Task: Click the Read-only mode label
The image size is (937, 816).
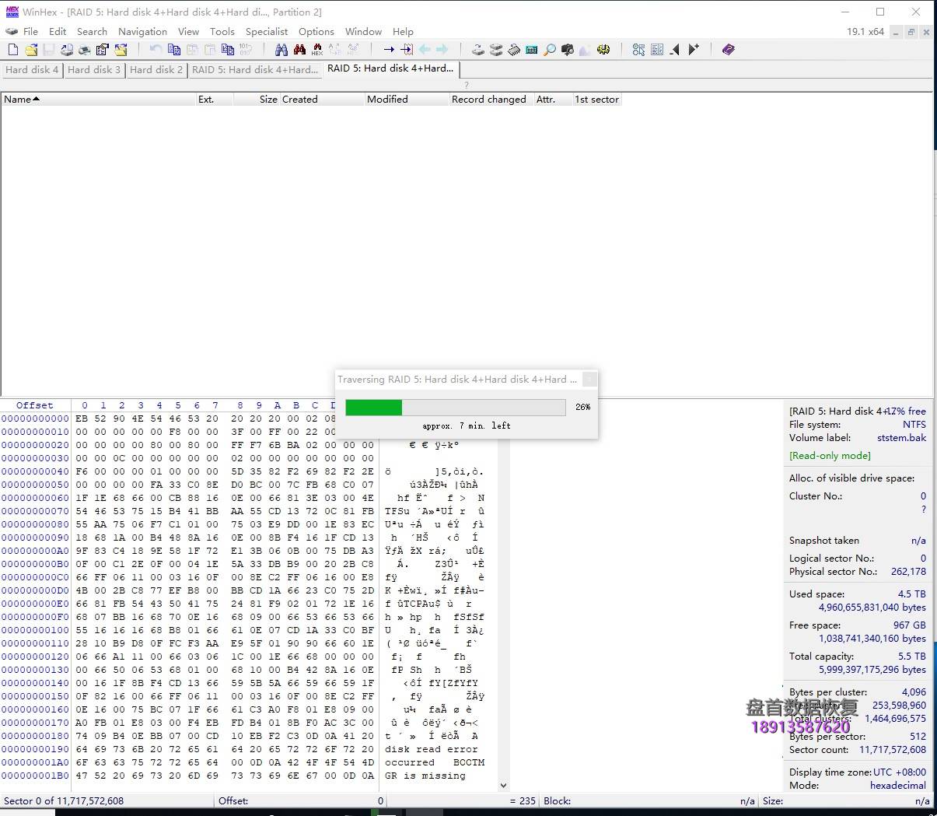Action: [830, 456]
